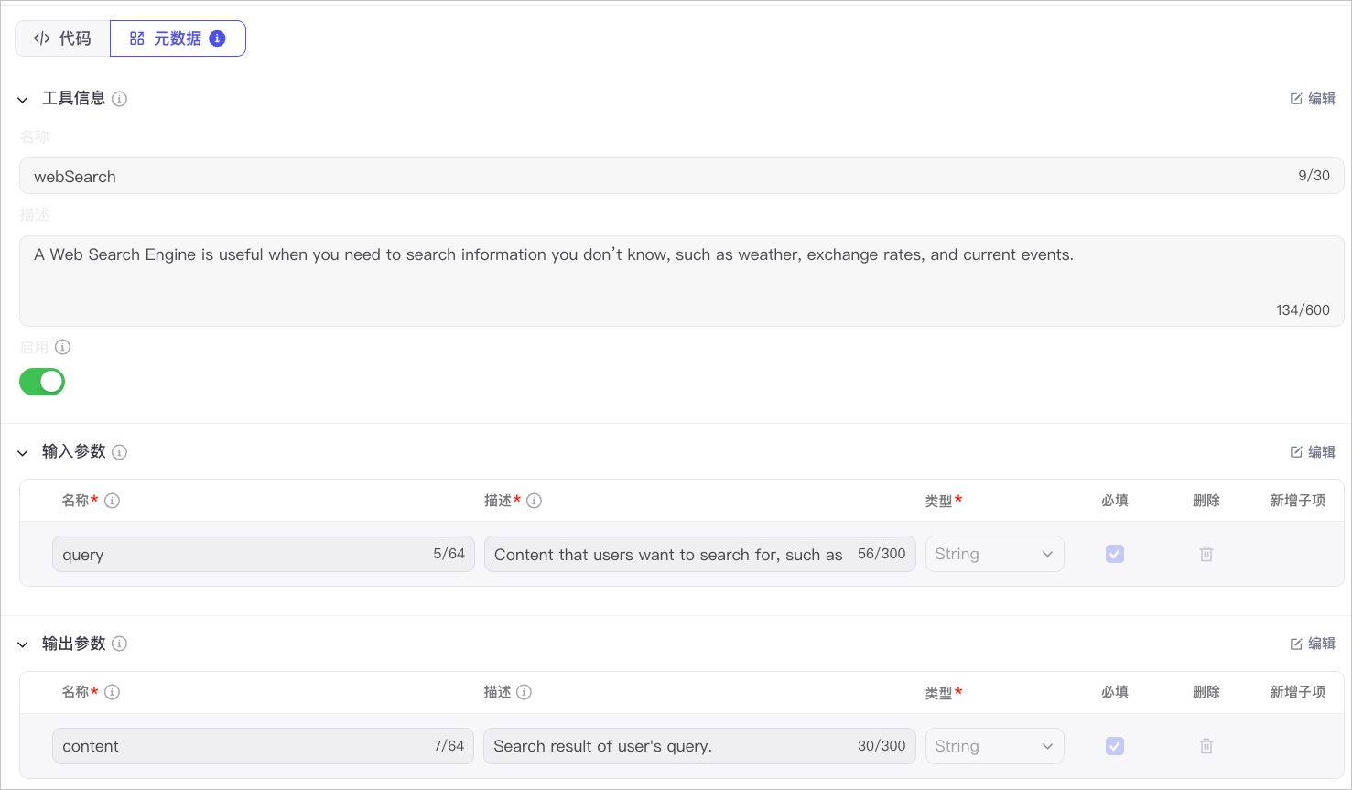Click 编辑 button for 工具信息
This screenshot has width=1352, height=790.
1313,99
